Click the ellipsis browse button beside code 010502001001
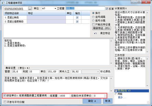This screenshot has height=106, width=152. coord(30,9)
